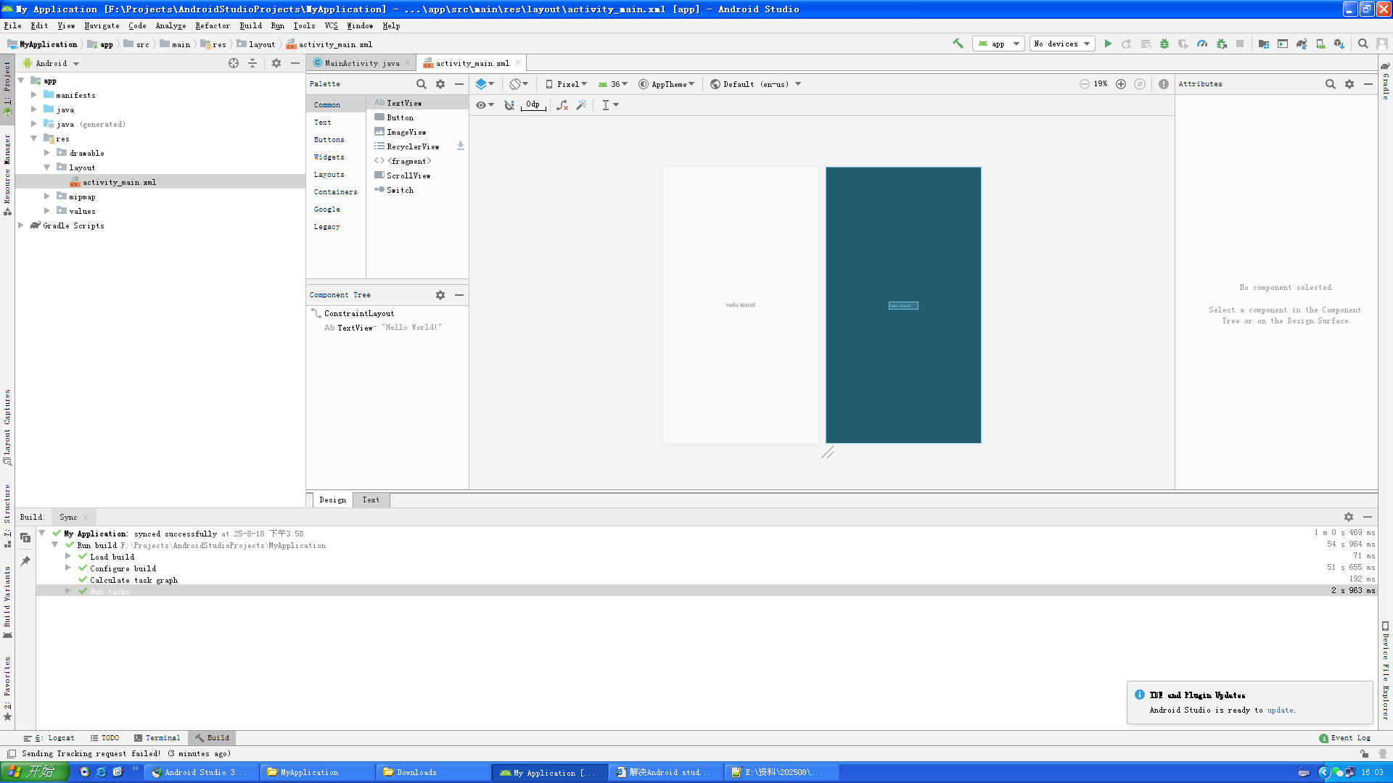This screenshot has height=783, width=1393.
Task: Open the Android project view dropdown
Action: pos(51,63)
